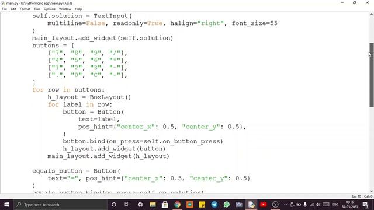
Task: Click the row starting with "7"
Action: coord(88,53)
